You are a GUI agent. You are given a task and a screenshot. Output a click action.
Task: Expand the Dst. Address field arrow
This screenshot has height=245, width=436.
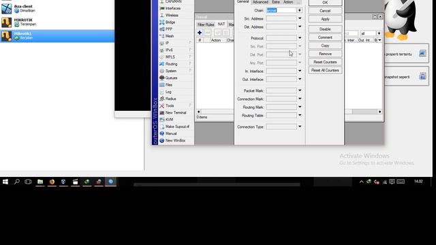pyautogui.click(x=300, y=27)
